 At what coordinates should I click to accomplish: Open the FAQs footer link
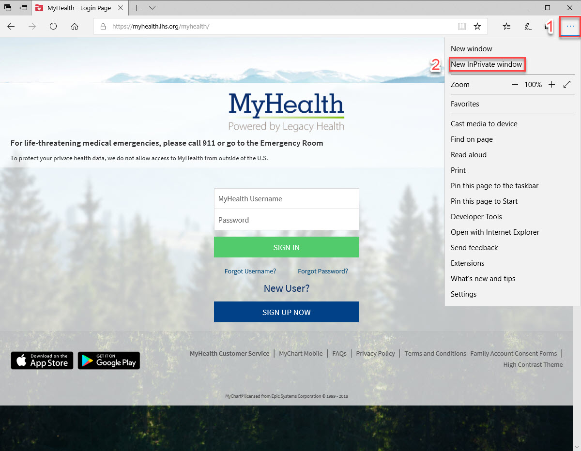pyautogui.click(x=339, y=354)
